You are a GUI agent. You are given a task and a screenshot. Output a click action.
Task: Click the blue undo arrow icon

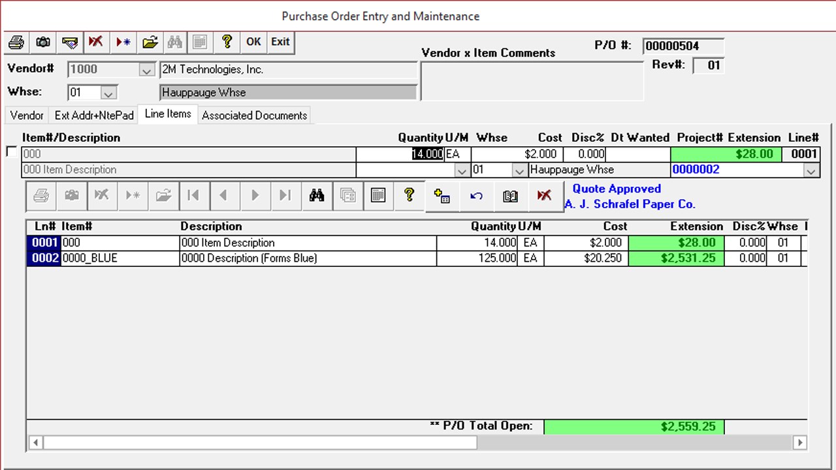[x=476, y=196]
